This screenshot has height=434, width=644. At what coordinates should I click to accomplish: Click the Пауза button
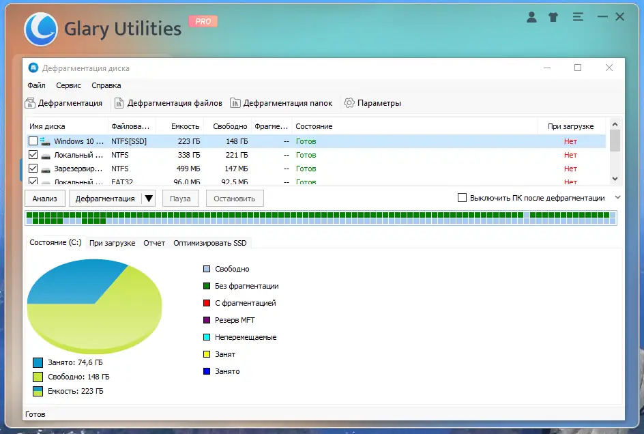180,199
